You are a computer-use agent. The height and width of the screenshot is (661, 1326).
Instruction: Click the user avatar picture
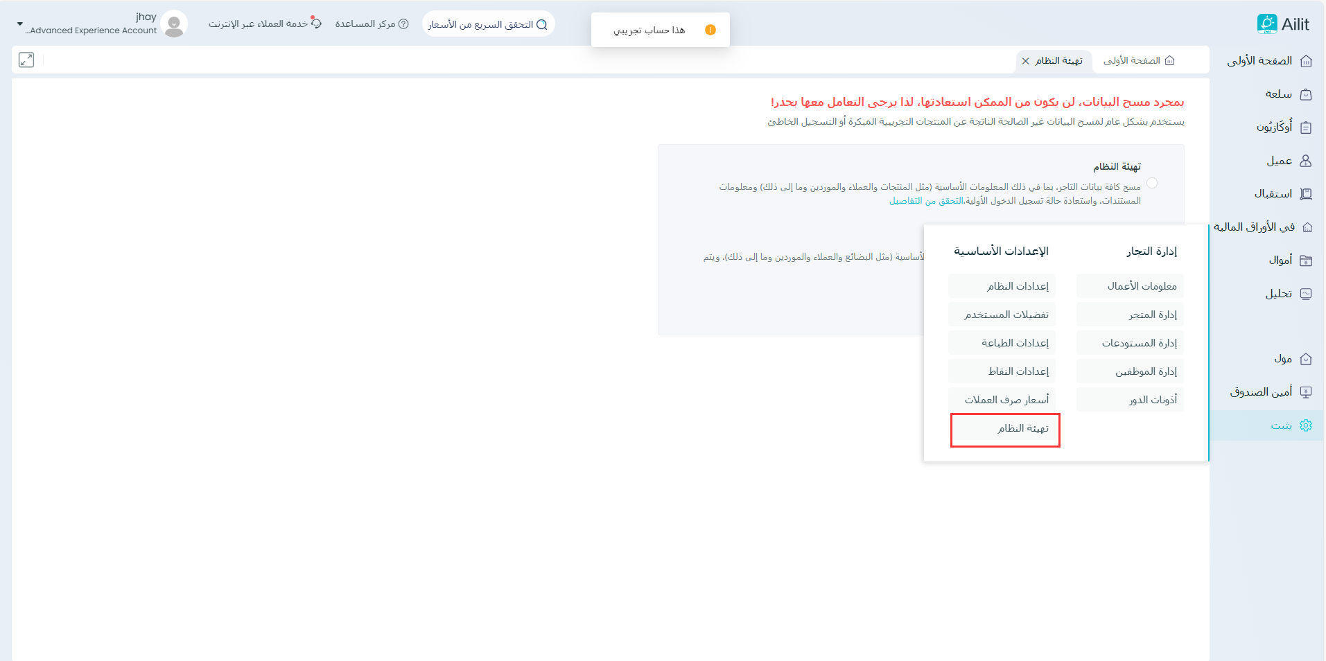point(174,24)
